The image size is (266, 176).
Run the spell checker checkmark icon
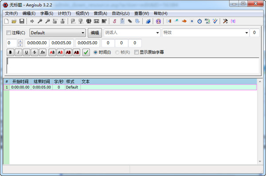(215, 21)
